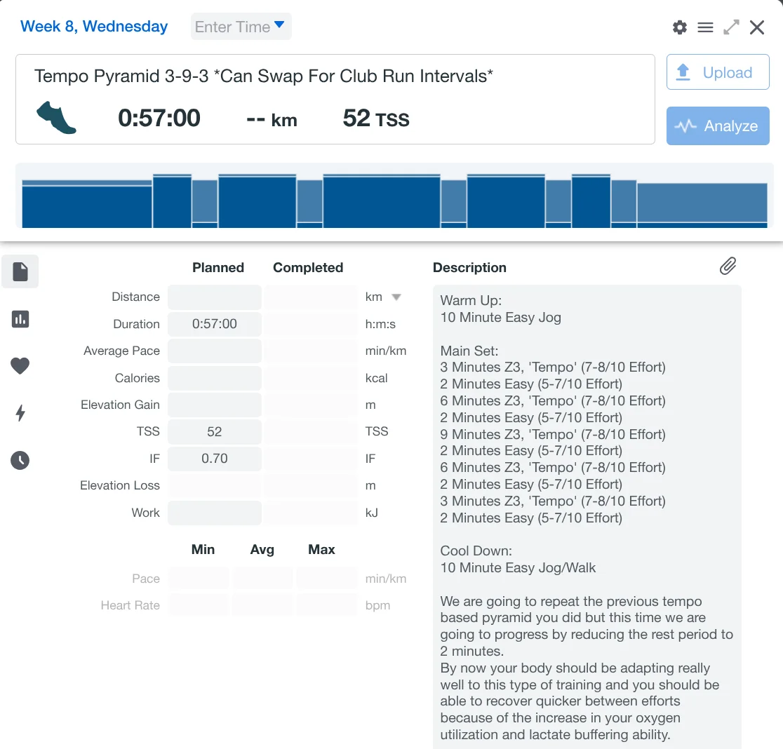Click the 9-minute tempo block in chart
Image resolution: width=783 pixels, height=749 pixels.
pos(382,202)
